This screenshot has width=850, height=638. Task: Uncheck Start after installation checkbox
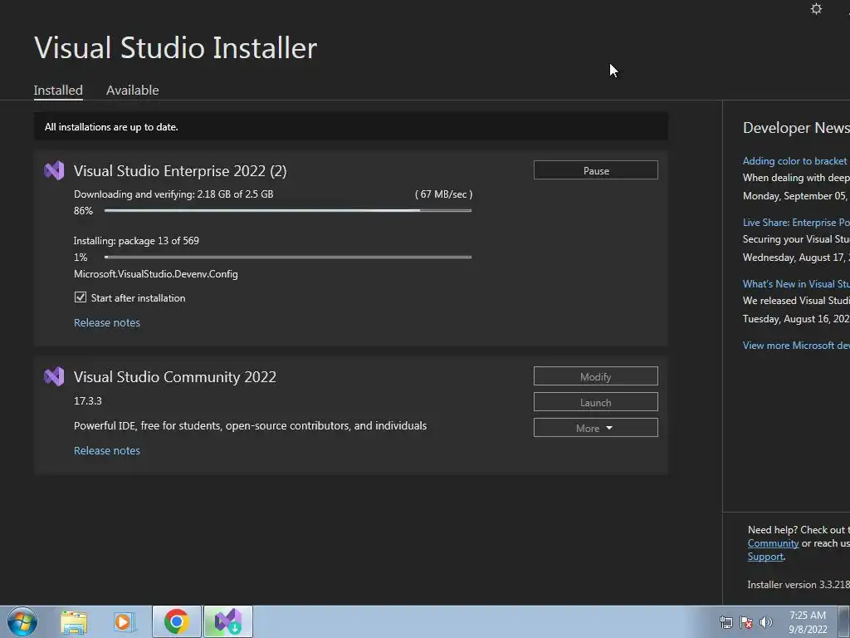(81, 297)
